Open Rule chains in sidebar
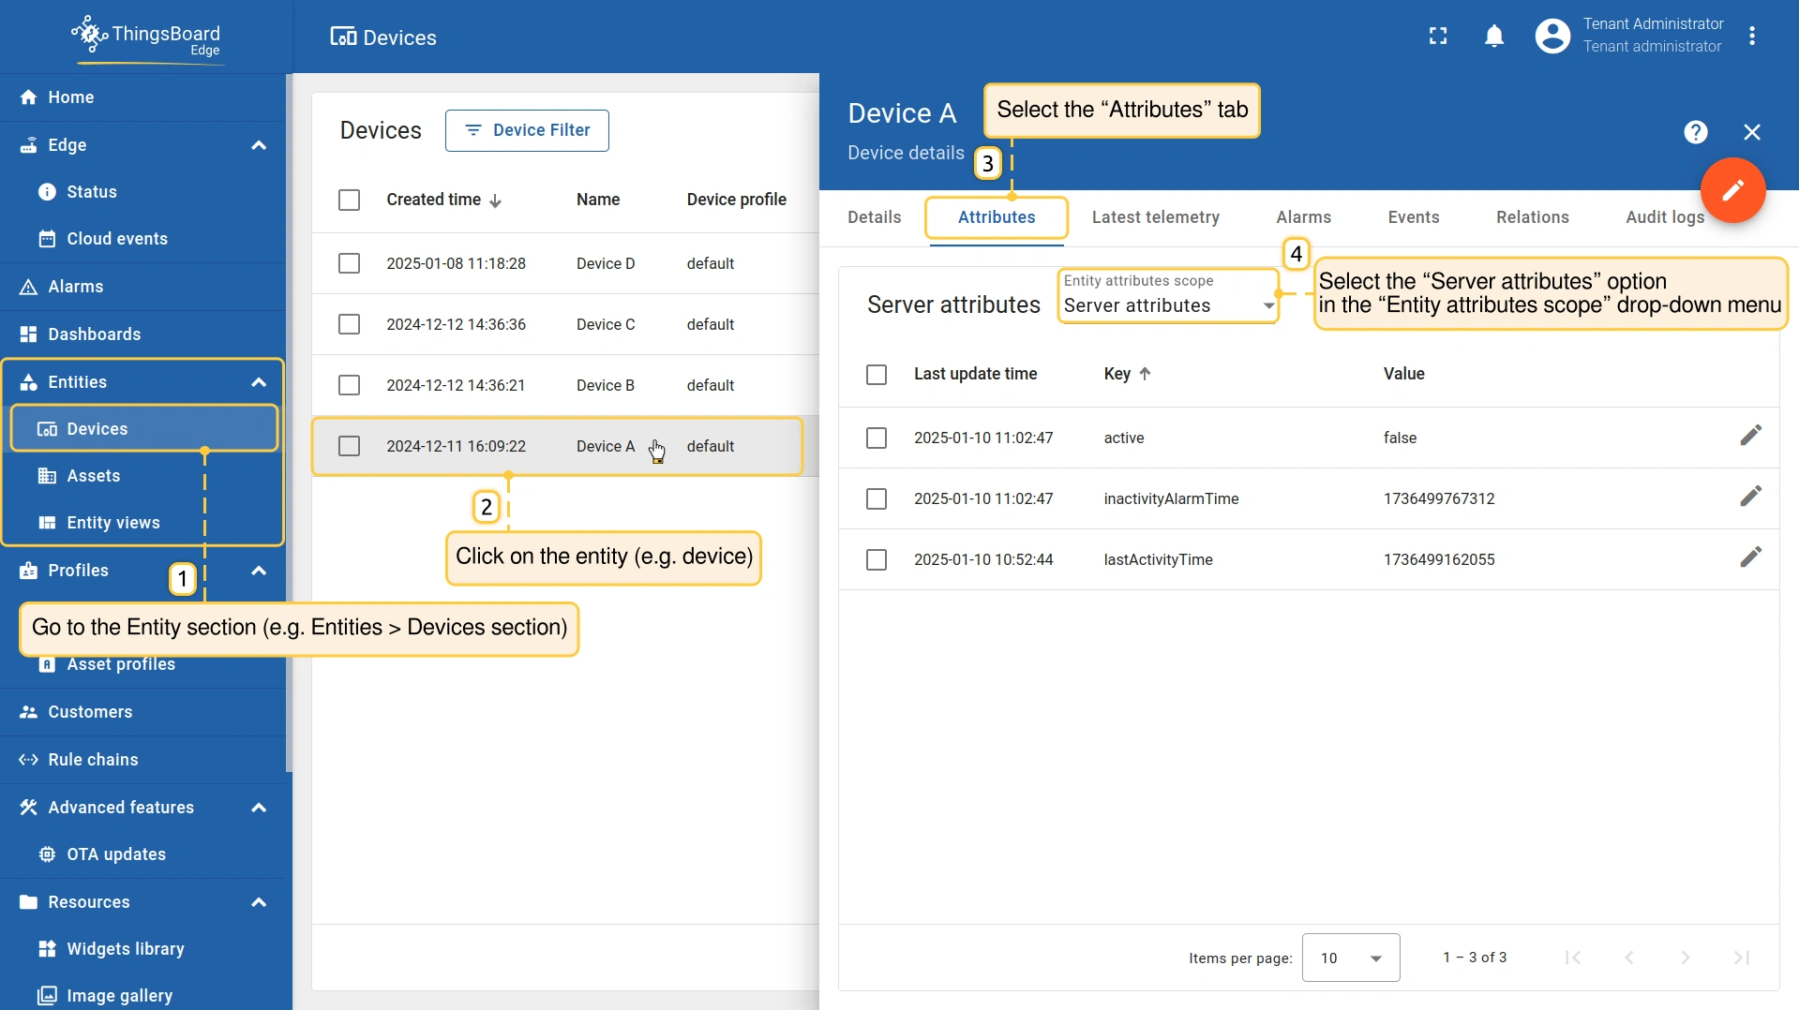Screen dimensions: 1799x1010 point(93,759)
